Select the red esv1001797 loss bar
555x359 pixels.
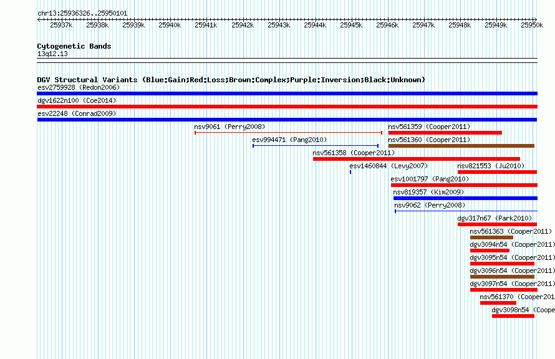click(x=464, y=185)
